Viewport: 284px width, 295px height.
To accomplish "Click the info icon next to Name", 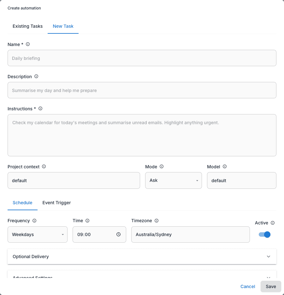I will tap(28, 44).
